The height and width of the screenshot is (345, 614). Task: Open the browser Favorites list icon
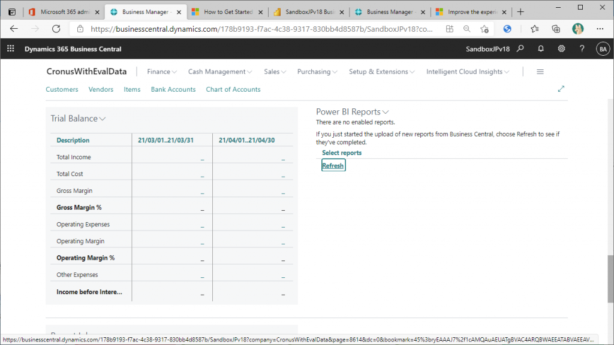click(534, 29)
